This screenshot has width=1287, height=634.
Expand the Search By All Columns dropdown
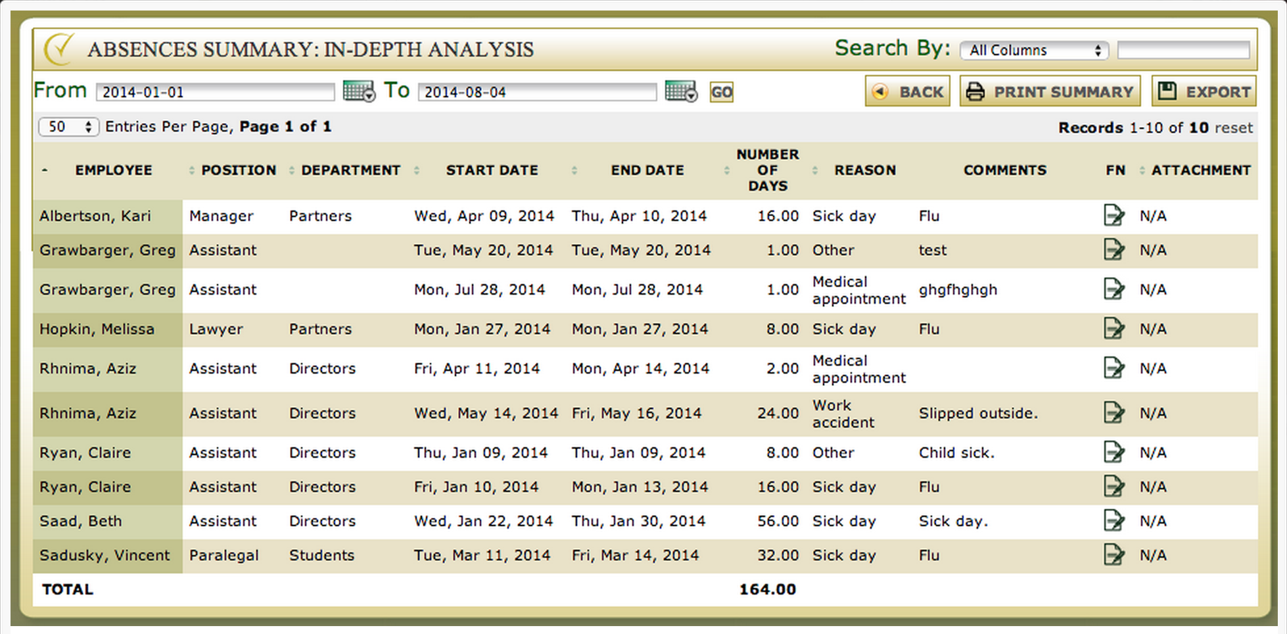[1034, 51]
